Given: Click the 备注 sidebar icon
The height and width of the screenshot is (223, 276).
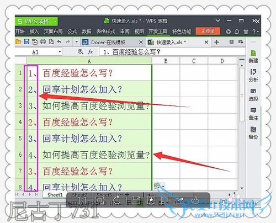Looking at the screenshot, I should point(253,114).
